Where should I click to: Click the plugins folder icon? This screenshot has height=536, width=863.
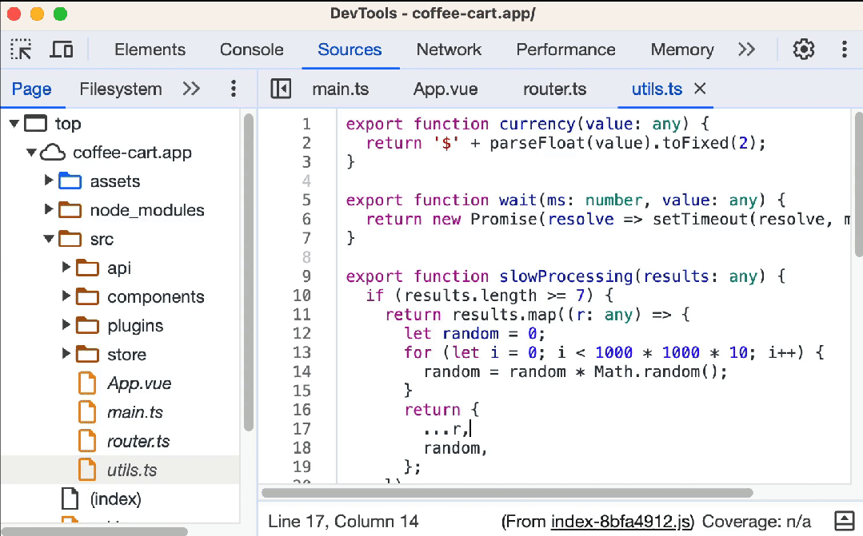pos(87,325)
